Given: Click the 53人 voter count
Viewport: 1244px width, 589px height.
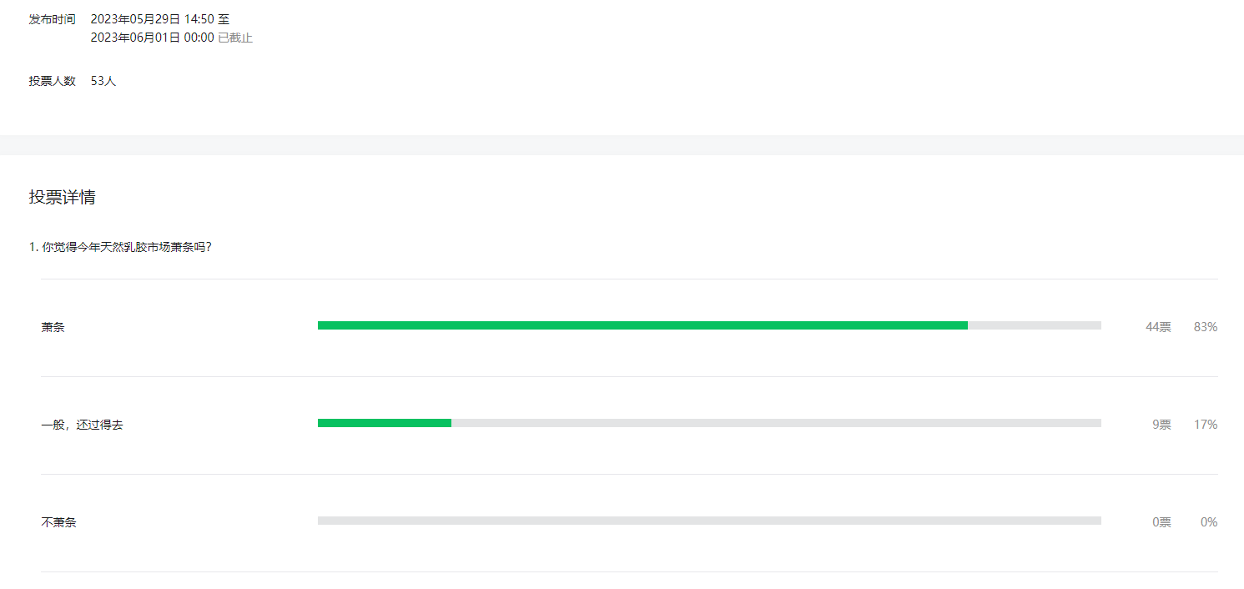Looking at the screenshot, I should 103,81.
